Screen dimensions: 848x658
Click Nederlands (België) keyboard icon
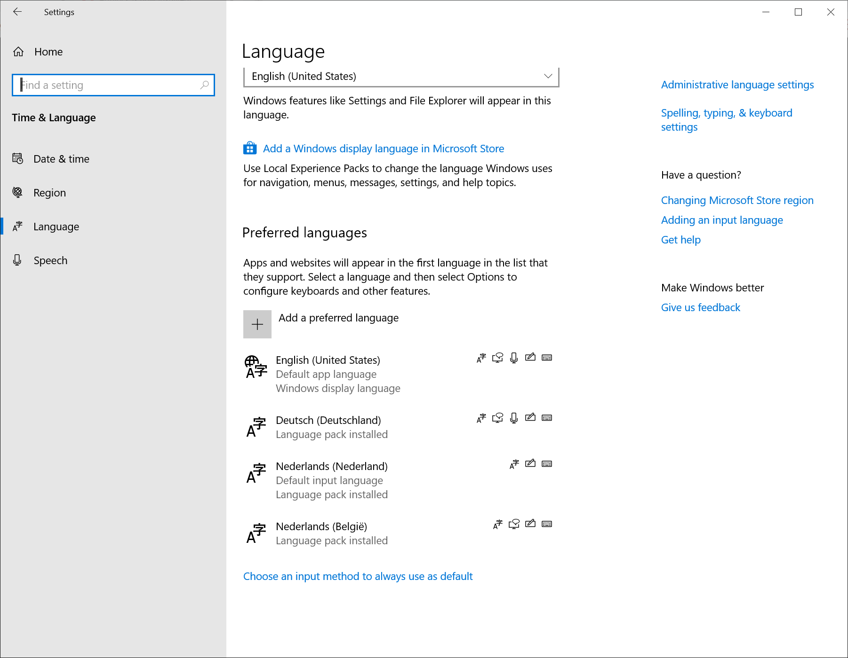click(x=547, y=524)
